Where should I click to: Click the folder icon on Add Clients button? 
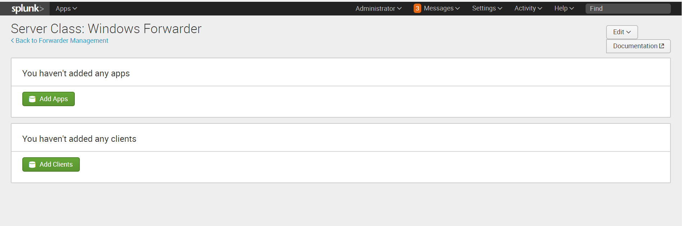[32, 164]
